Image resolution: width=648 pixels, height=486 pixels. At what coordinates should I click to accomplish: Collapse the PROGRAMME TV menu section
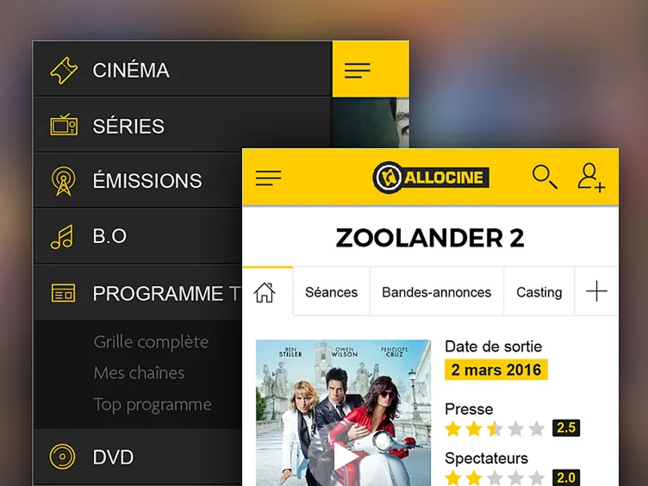139,293
